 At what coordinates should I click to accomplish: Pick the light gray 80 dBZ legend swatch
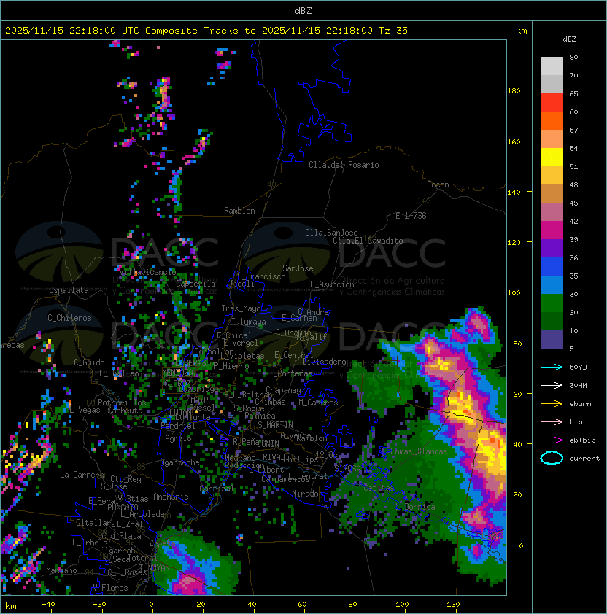coord(552,66)
